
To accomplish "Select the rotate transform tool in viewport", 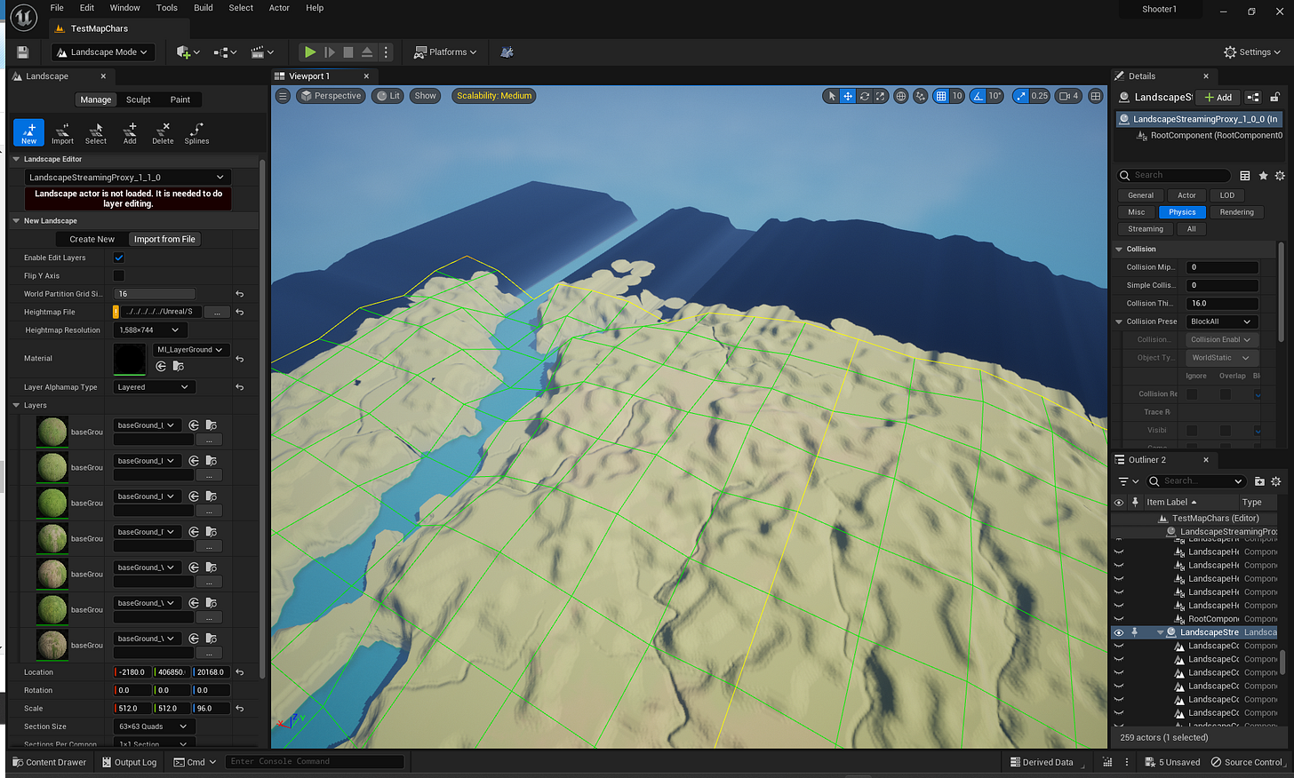I will 864,96.
